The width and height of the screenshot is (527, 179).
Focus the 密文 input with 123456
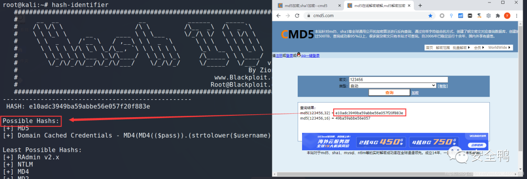click(x=398, y=80)
